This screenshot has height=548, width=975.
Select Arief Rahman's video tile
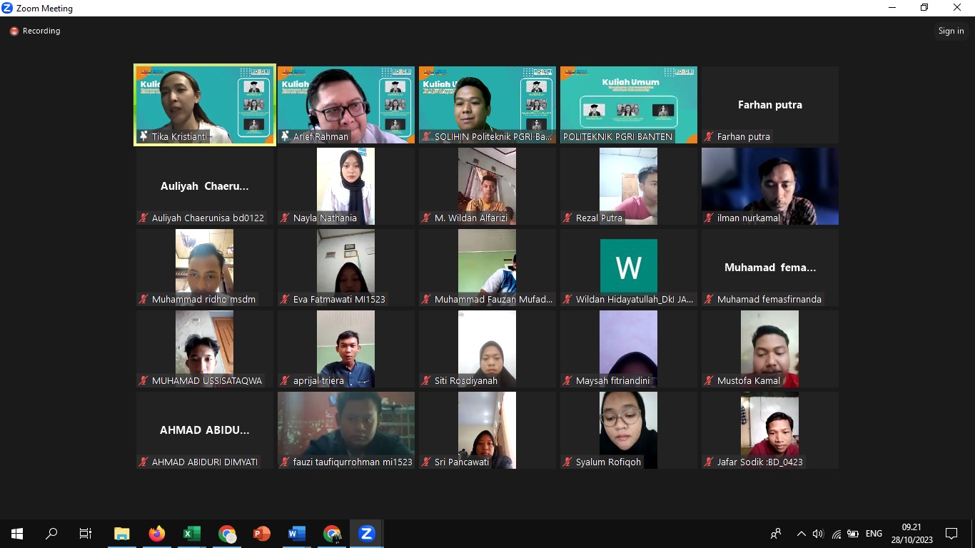point(346,105)
